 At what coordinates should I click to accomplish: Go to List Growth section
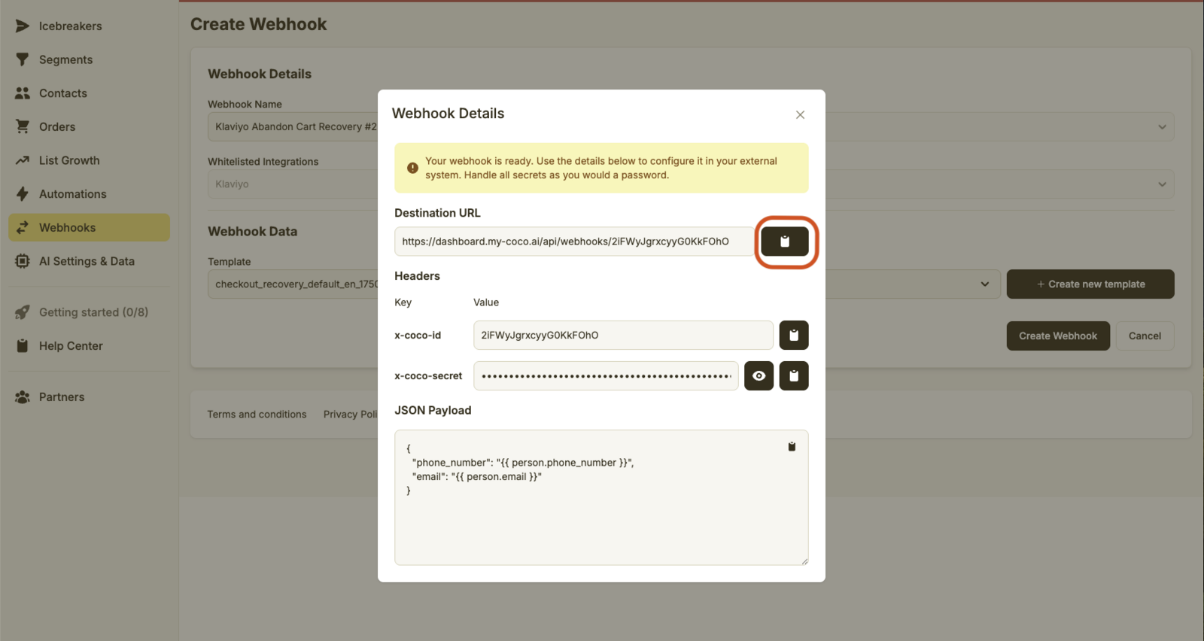(68, 160)
